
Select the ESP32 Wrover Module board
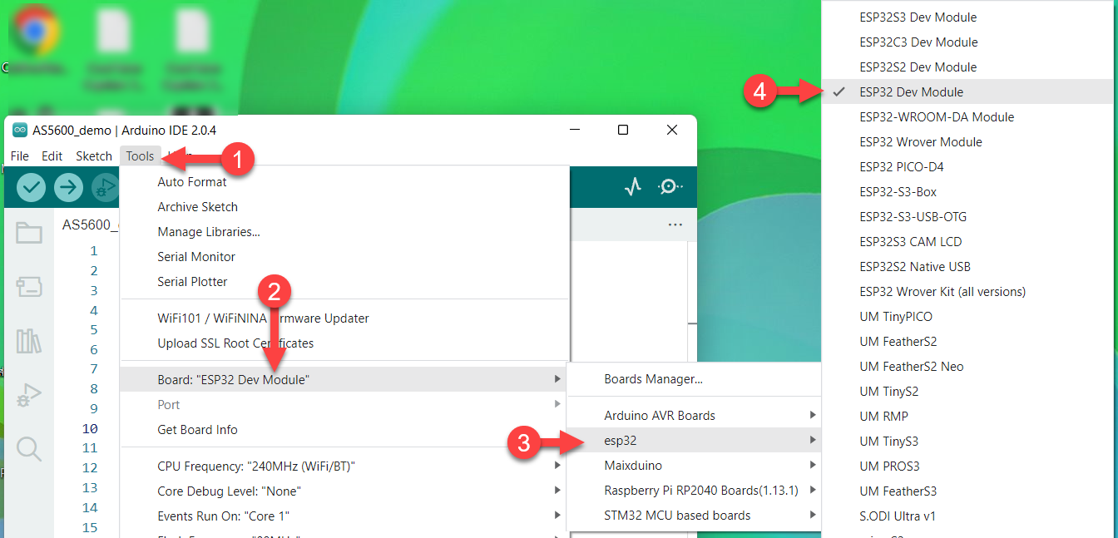coord(969,142)
